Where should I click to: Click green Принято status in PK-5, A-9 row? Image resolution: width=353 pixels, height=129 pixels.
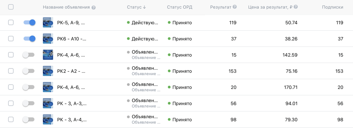click(x=182, y=23)
